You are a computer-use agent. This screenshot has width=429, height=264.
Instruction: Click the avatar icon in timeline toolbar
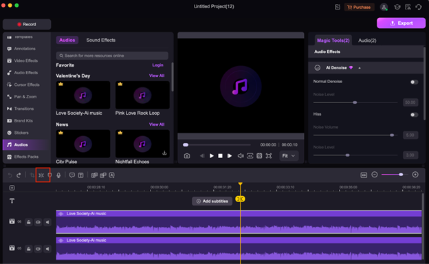pyautogui.click(x=111, y=175)
